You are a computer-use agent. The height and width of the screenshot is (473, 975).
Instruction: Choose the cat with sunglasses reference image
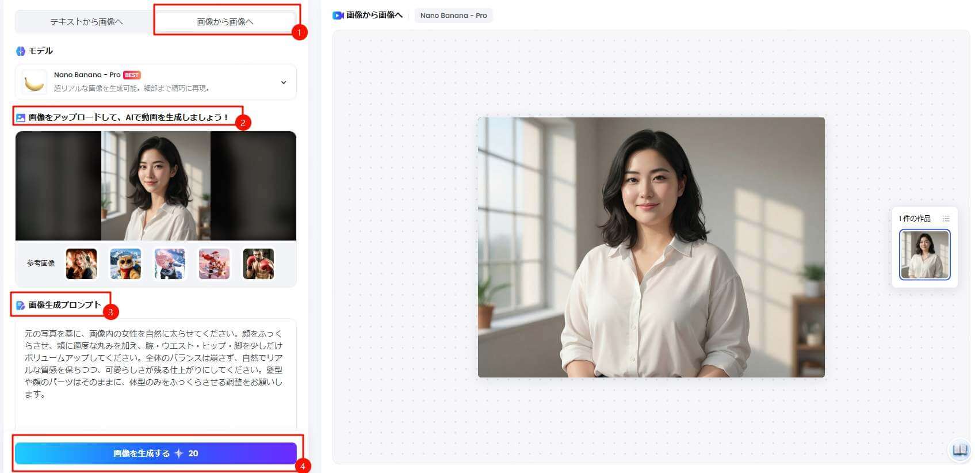[125, 264]
